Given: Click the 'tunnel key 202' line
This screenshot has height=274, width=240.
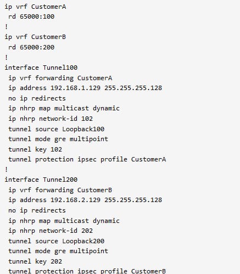Looking at the screenshot, I should pos(35,261).
